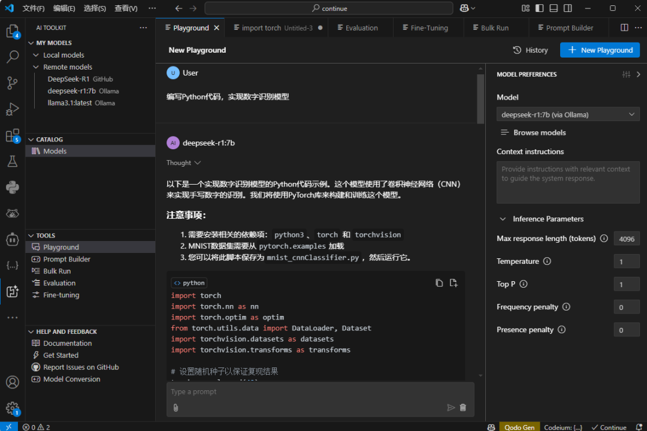Image resolution: width=647 pixels, height=431 pixels.
Task: Click the New Playground button
Action: pos(600,50)
